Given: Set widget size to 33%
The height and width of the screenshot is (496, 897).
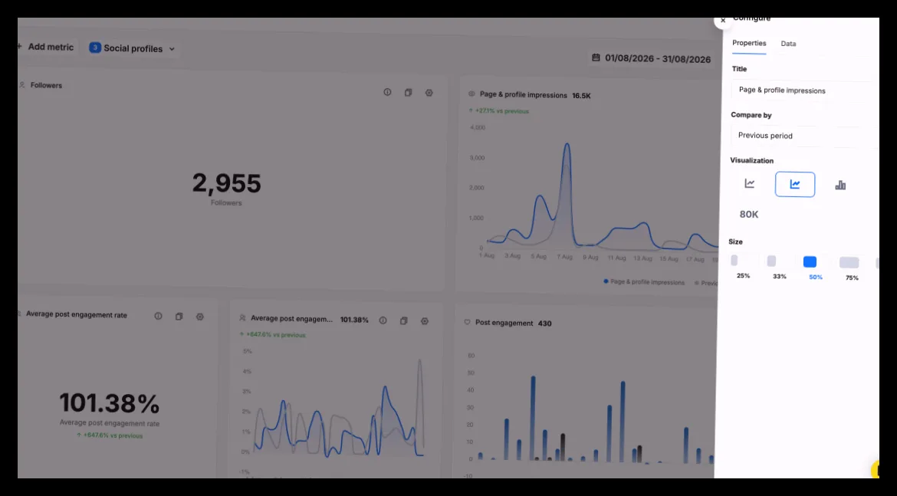Looking at the screenshot, I should tap(779, 268).
